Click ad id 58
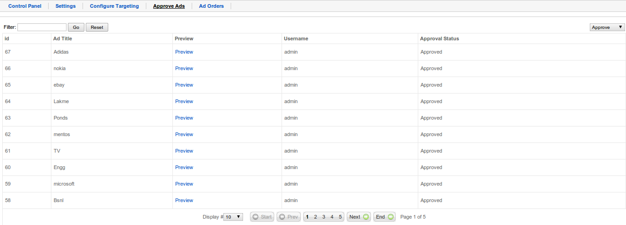The width and height of the screenshot is (626, 225). pyautogui.click(x=8, y=200)
